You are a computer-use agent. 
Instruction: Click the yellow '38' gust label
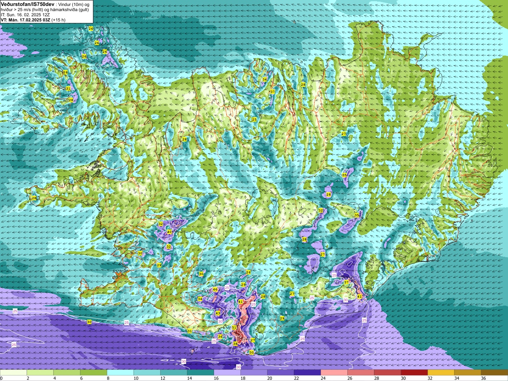pos(235,344)
